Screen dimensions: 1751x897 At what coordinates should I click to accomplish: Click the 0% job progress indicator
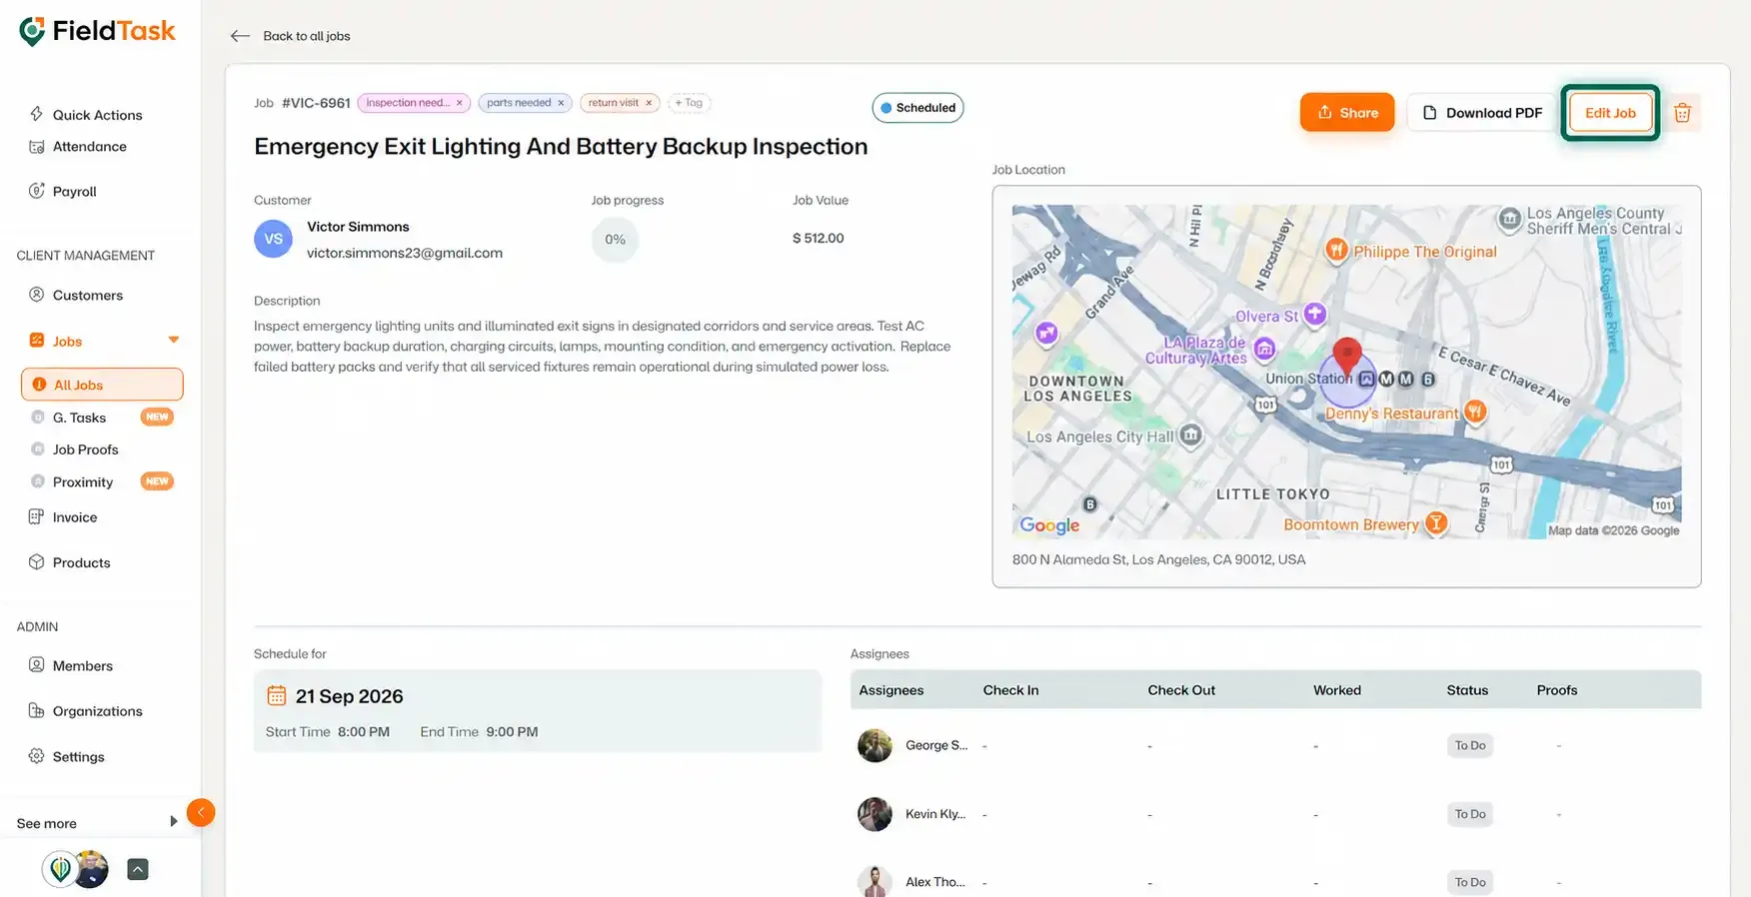(615, 240)
